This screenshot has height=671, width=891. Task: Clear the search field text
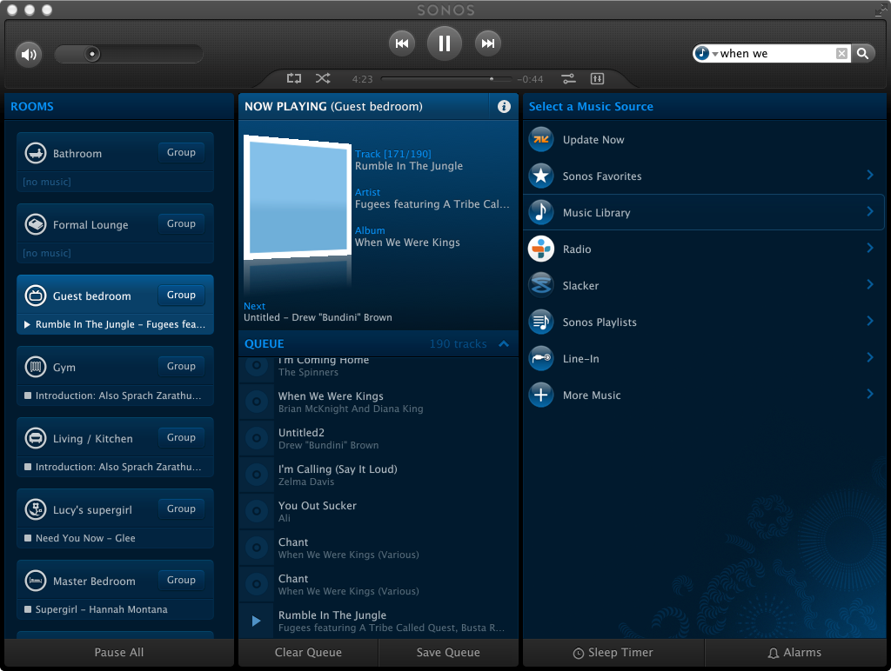pos(841,54)
